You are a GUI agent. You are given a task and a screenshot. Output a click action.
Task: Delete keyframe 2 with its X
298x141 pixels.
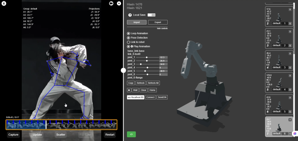coord(290,10)
